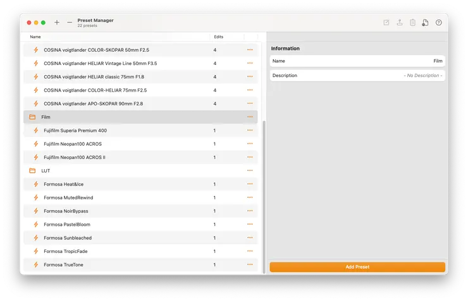Click the Name column header
The height and width of the screenshot is (301, 468).
(x=35, y=37)
